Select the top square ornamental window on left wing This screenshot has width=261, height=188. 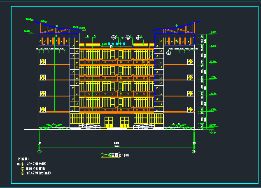[x=43, y=62]
